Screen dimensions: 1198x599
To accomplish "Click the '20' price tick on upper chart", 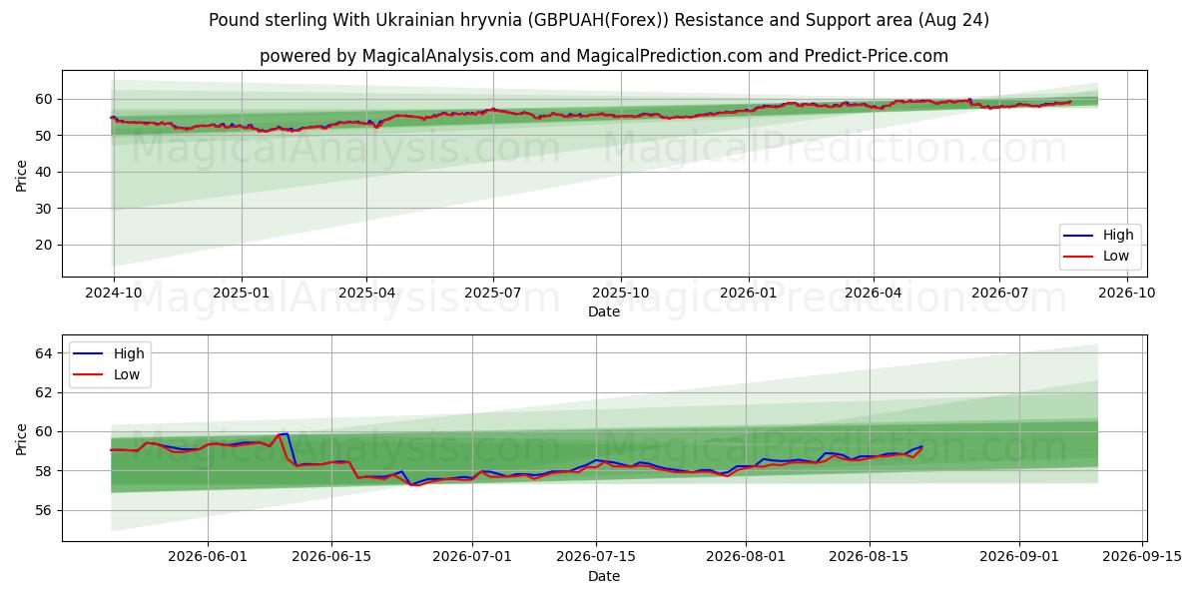I will [x=45, y=245].
